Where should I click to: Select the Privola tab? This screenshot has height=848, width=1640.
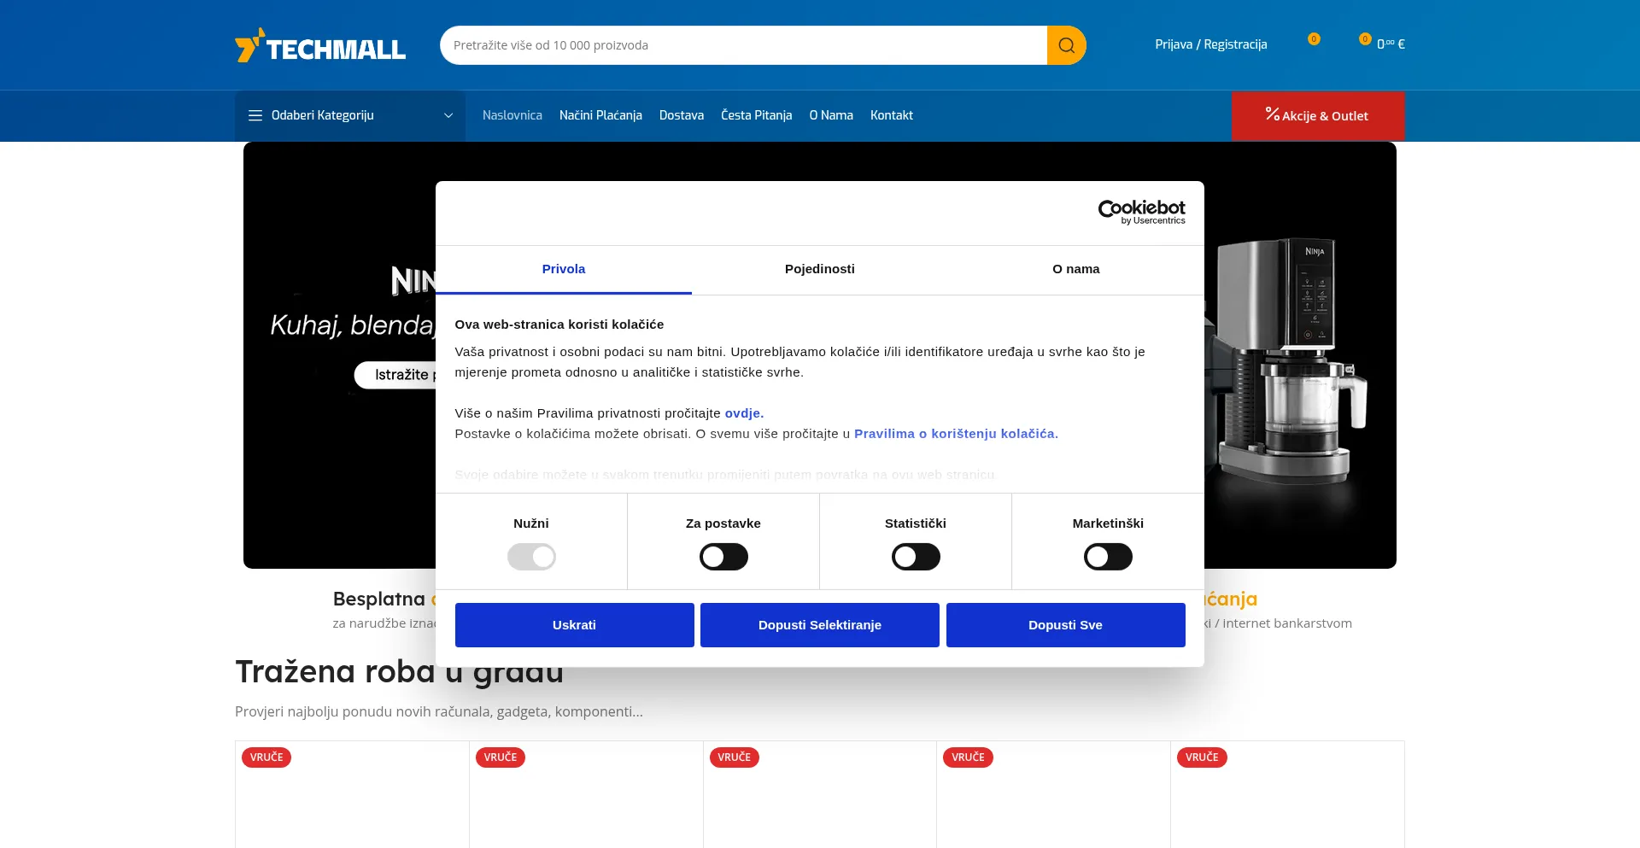[x=564, y=269]
